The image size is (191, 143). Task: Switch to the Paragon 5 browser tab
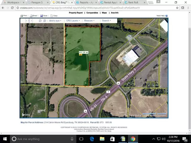pyautogui.click(x=36, y=2)
